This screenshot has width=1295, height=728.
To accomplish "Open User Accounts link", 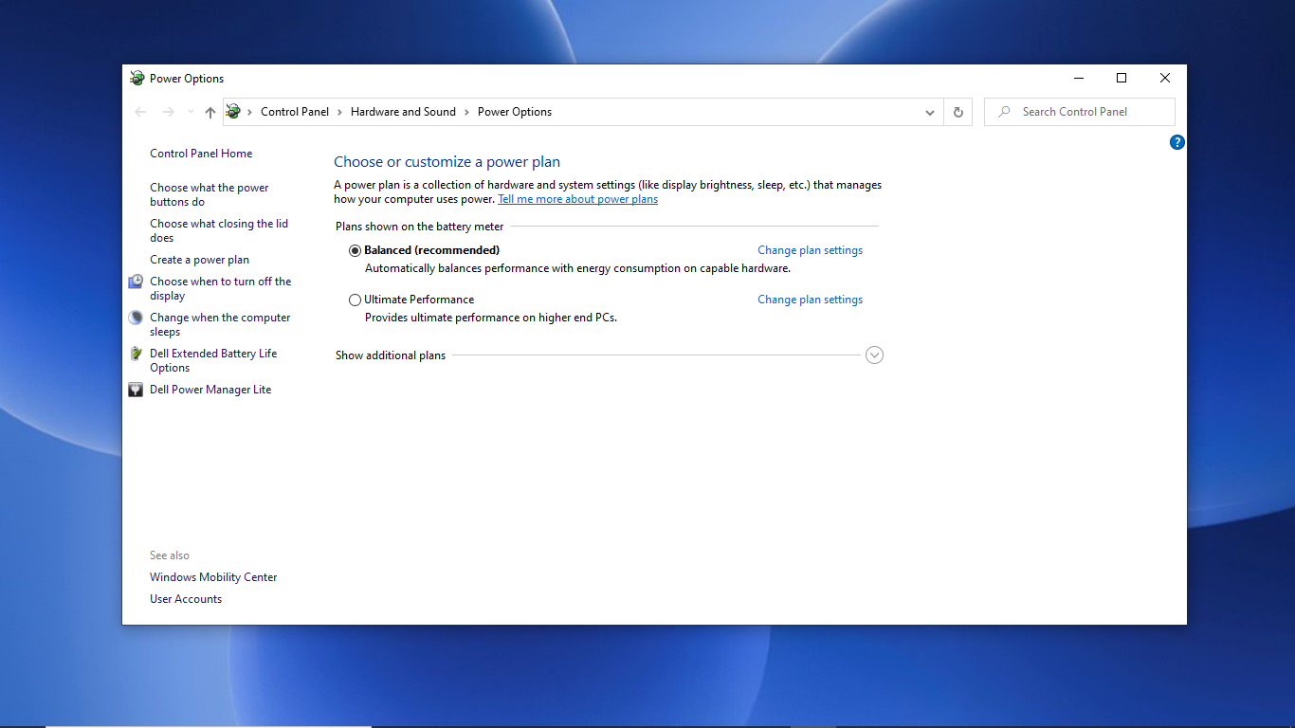I will 186,599.
